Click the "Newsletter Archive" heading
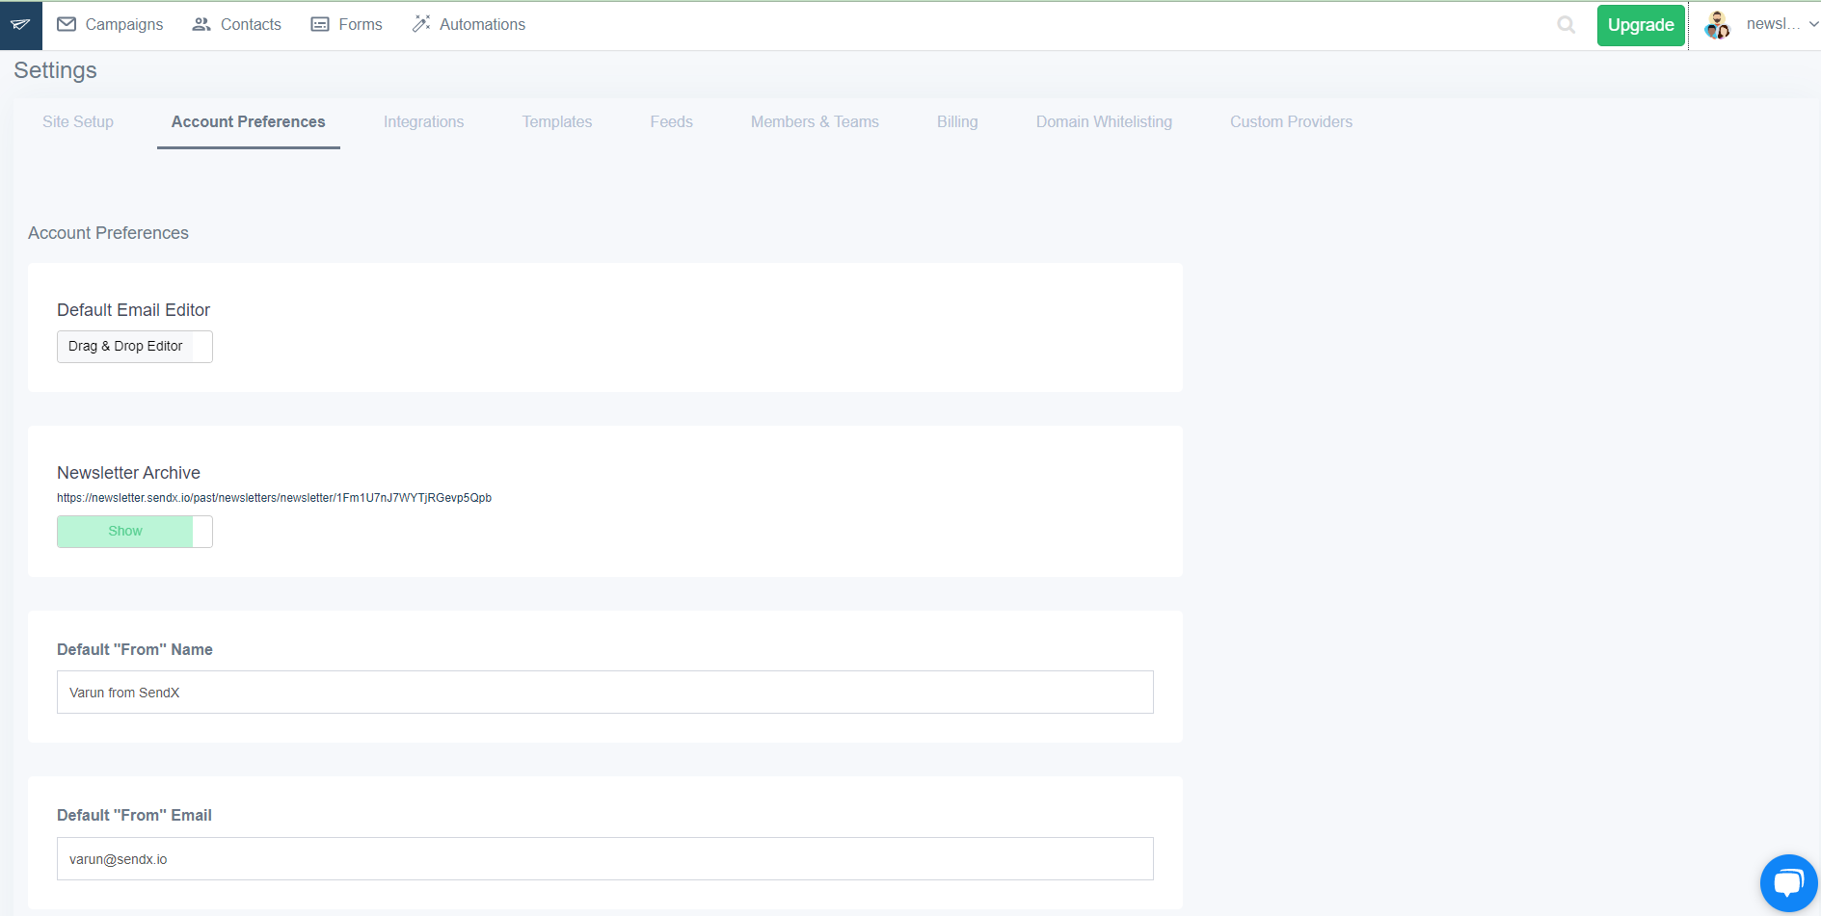Image resolution: width=1821 pixels, height=916 pixels. (x=129, y=473)
